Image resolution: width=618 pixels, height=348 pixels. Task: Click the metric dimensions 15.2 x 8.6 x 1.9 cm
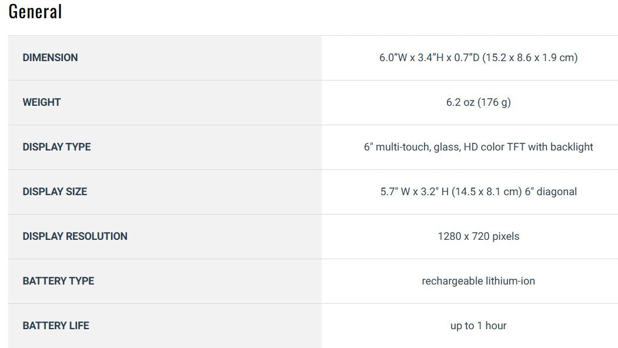pyautogui.click(x=530, y=58)
